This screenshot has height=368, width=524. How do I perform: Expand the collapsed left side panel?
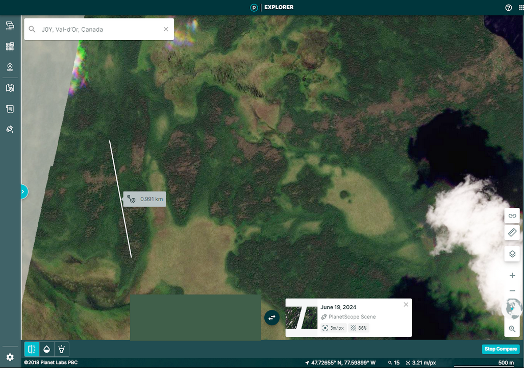click(23, 191)
